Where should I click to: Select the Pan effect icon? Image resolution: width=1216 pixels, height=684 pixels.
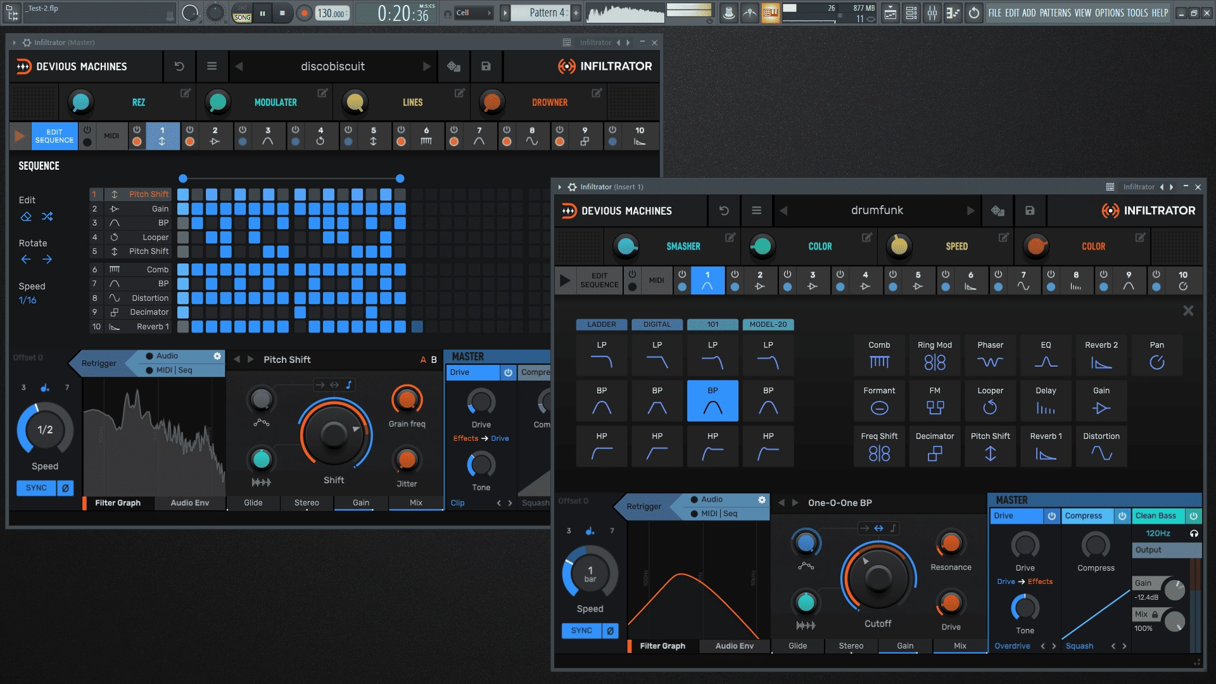tap(1156, 355)
